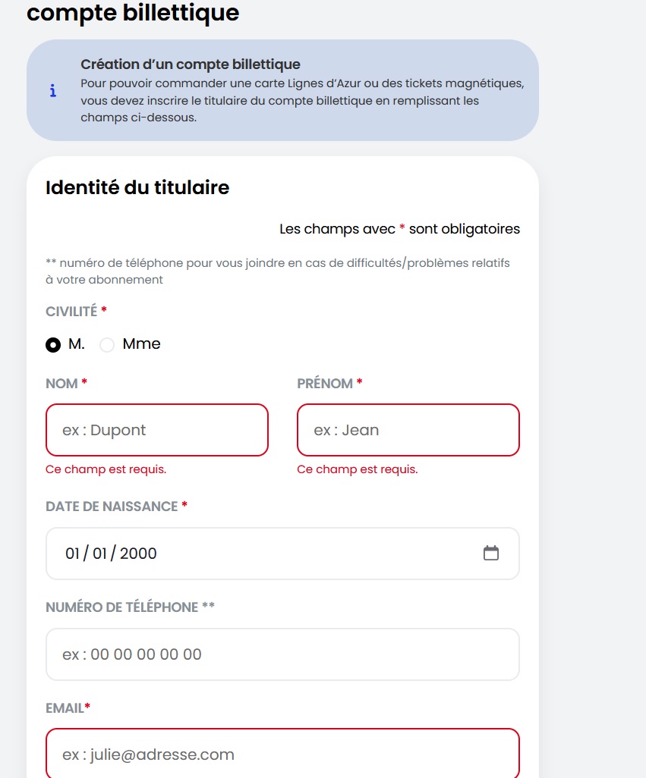Select the day segment of birth date
This screenshot has width=646, height=778.
72,554
